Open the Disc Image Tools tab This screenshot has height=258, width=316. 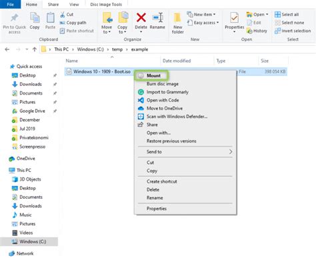pyautogui.click(x=106, y=4)
